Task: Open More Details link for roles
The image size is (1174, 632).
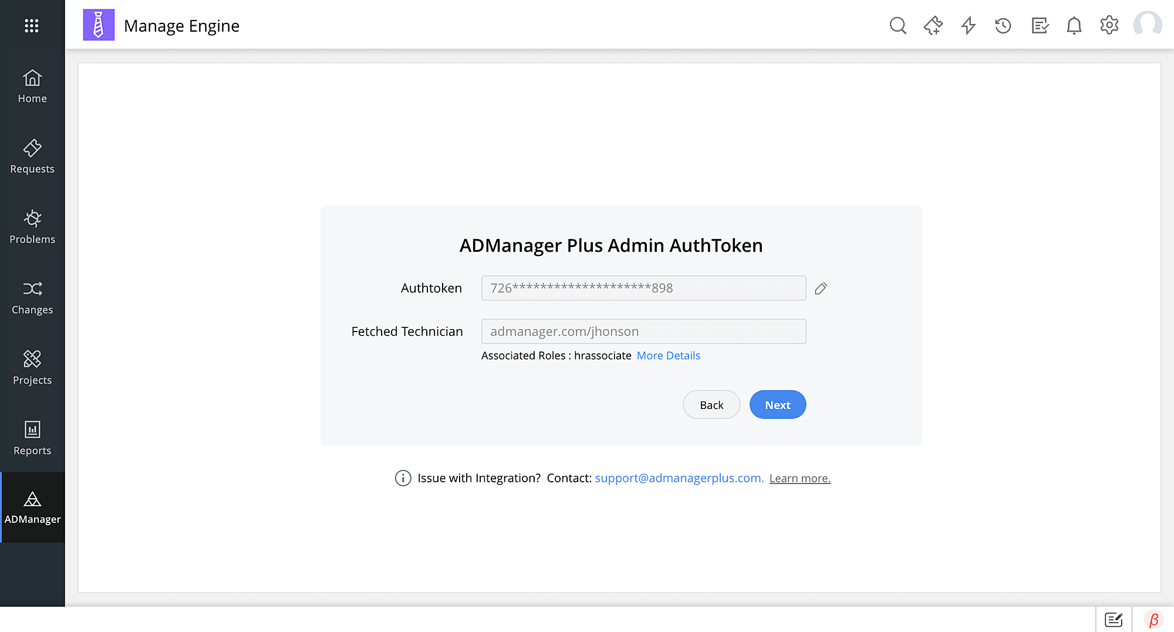Action: pyautogui.click(x=668, y=356)
